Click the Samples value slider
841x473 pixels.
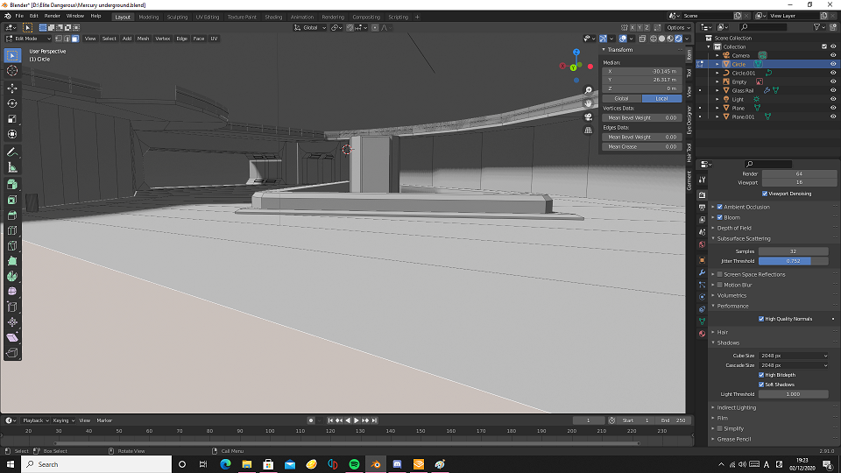pos(794,251)
